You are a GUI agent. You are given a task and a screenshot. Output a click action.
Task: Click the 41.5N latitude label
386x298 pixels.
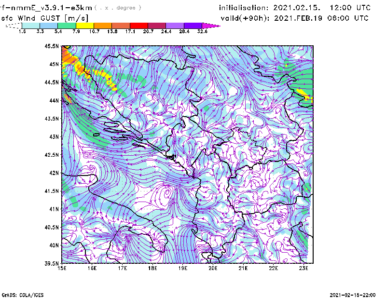(x=52, y=191)
